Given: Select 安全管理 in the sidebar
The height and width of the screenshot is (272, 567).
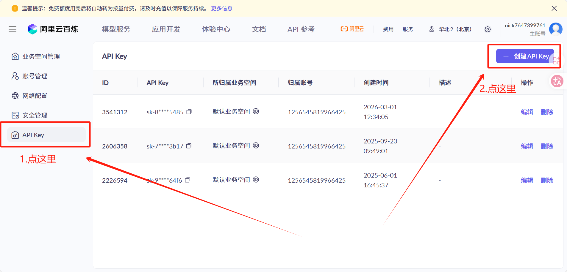Looking at the screenshot, I should pyautogui.click(x=35, y=115).
